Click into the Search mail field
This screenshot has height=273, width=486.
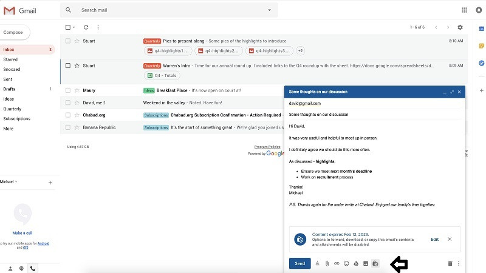click(169, 10)
